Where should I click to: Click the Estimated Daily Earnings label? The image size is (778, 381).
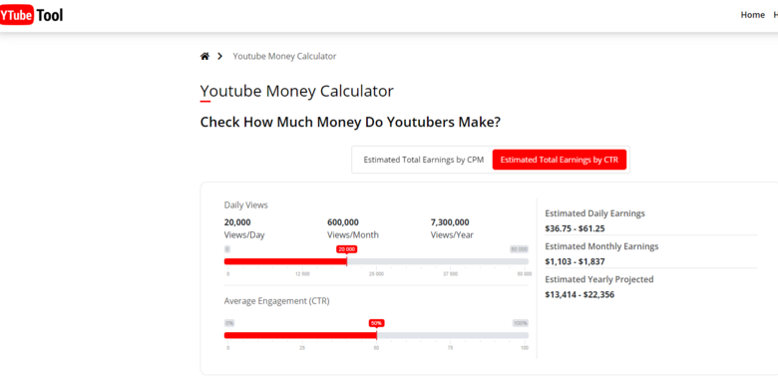click(594, 213)
